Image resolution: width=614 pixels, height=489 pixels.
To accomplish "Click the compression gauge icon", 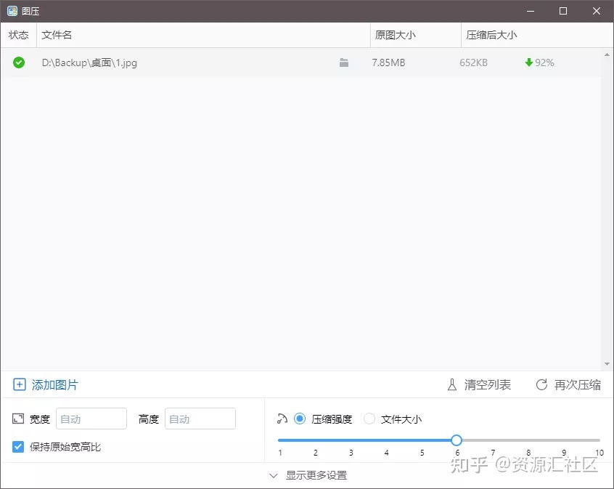I will pyautogui.click(x=282, y=419).
